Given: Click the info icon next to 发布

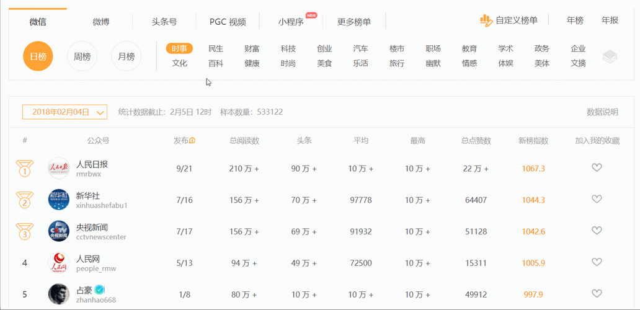Looking at the screenshot, I should tap(192, 141).
